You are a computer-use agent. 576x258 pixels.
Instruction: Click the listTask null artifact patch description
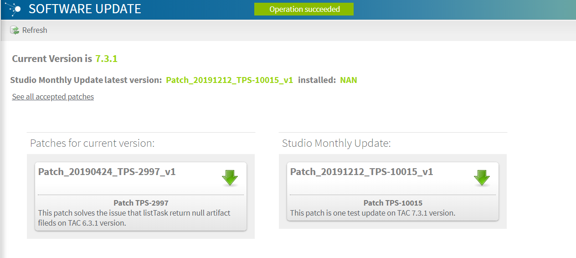pos(134,218)
